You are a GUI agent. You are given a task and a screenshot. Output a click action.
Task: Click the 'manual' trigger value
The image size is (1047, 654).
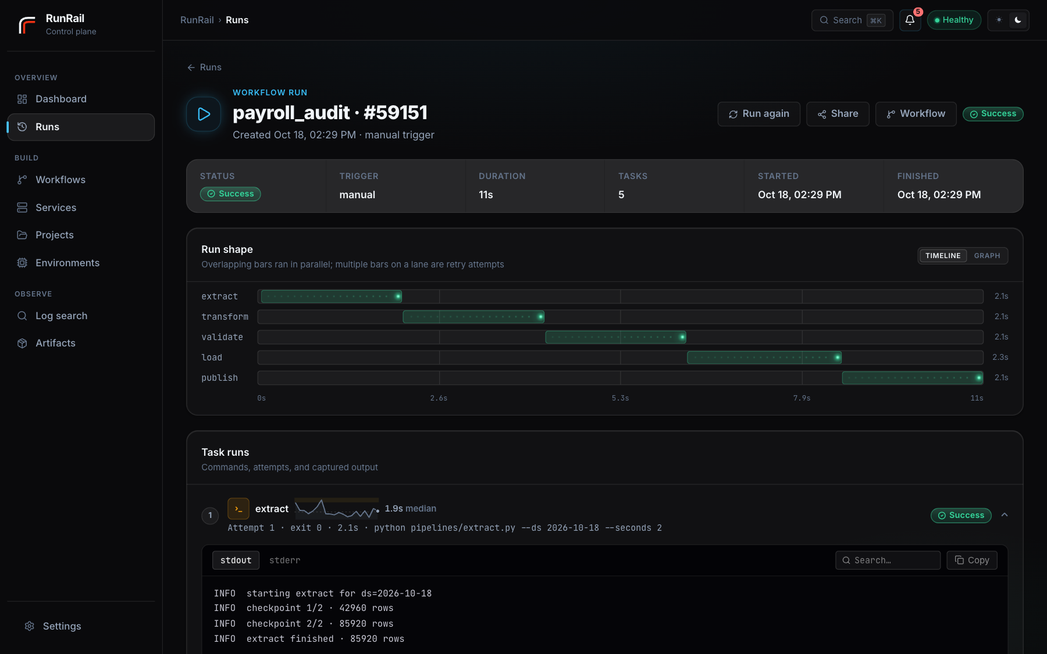357,195
